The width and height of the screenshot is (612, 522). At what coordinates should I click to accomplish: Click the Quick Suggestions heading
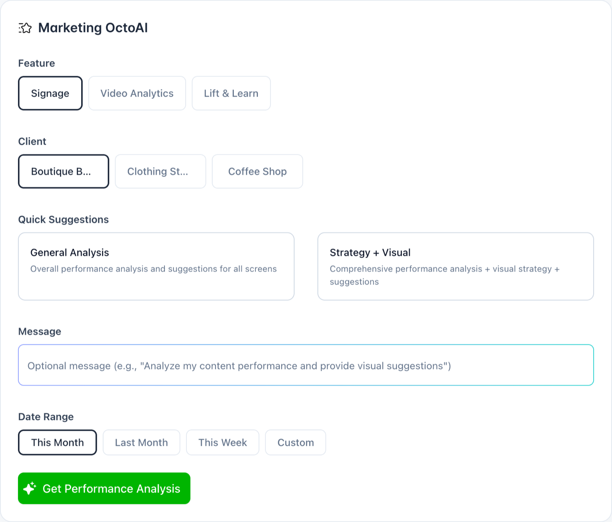pyautogui.click(x=64, y=220)
